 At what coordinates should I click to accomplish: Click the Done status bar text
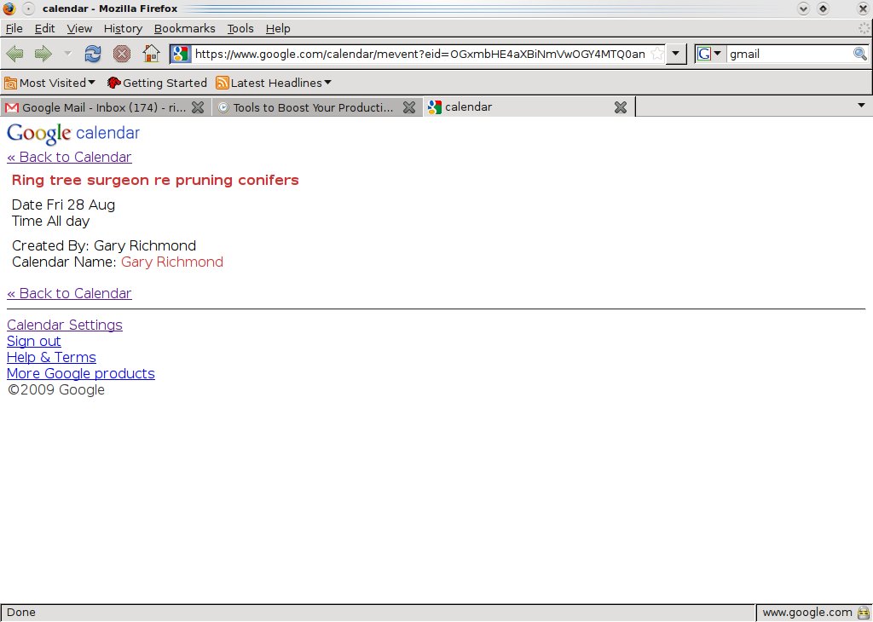pos(21,613)
